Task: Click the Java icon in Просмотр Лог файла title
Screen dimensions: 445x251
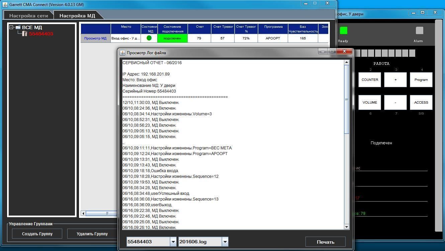Action: pos(122,53)
